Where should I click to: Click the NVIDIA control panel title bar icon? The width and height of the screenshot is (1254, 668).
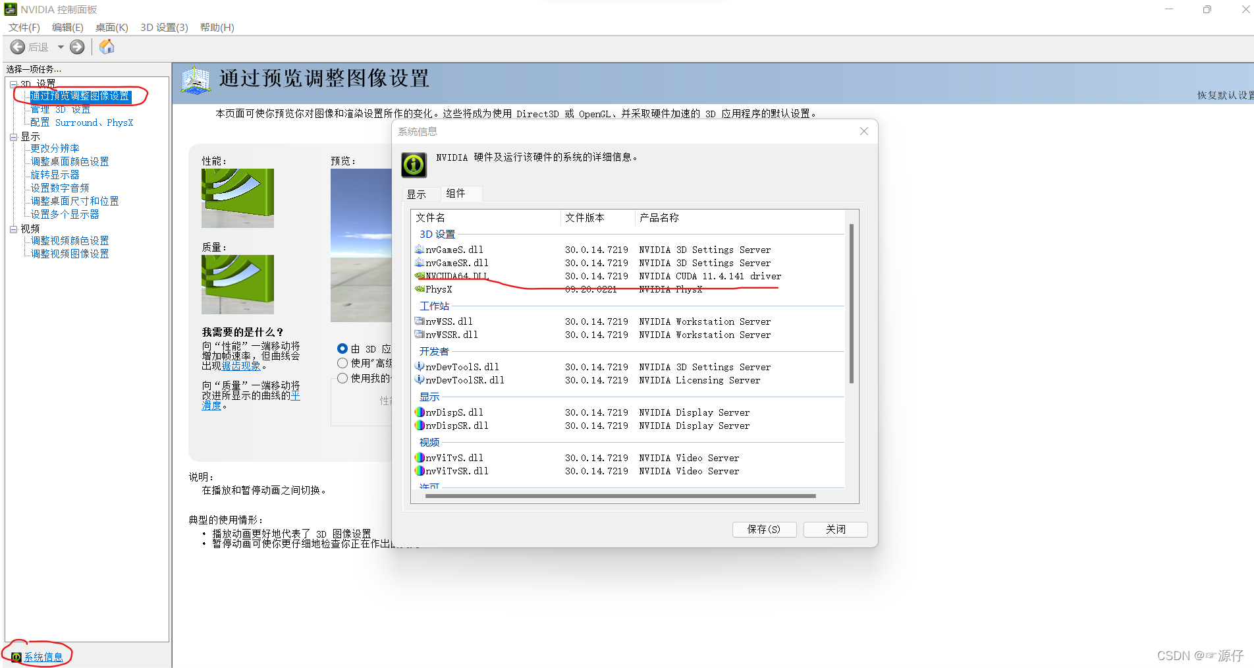click(x=11, y=9)
